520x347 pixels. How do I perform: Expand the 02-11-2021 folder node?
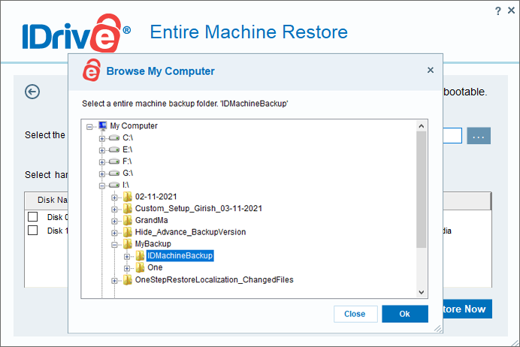tap(115, 197)
